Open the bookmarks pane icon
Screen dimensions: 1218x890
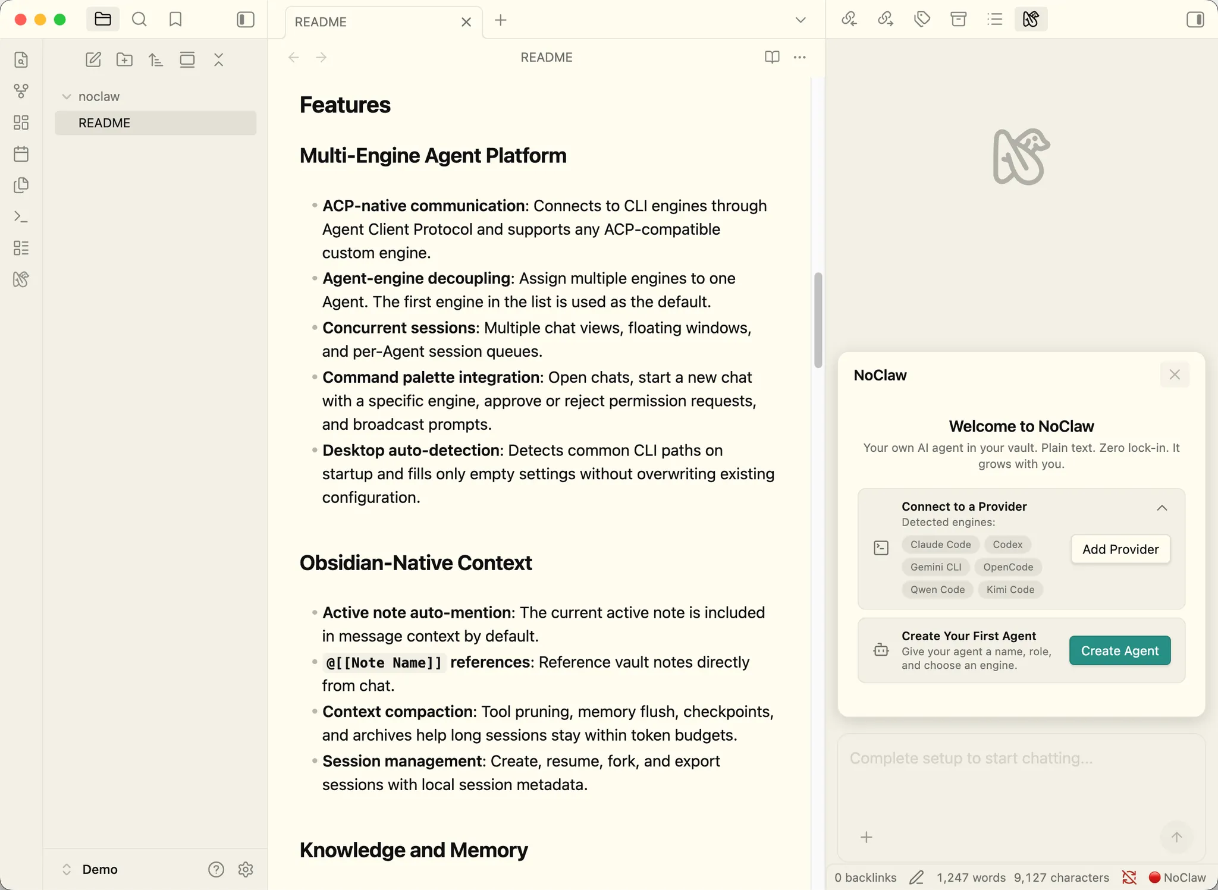click(x=175, y=20)
